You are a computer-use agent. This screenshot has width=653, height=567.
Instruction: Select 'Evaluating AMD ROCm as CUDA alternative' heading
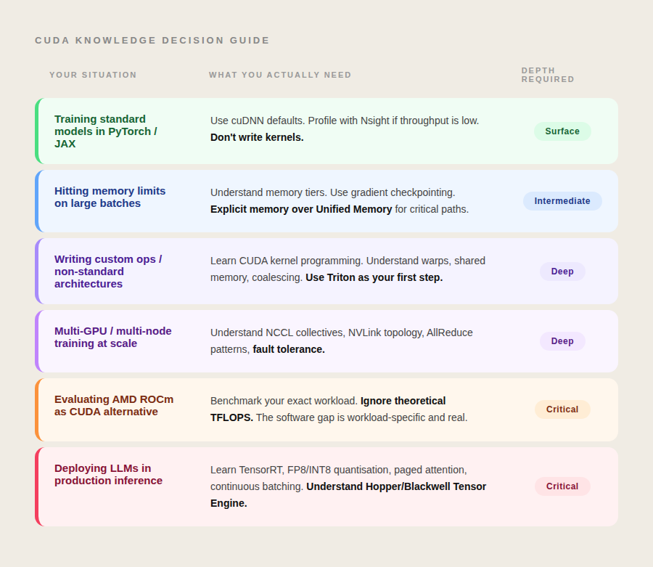click(114, 405)
